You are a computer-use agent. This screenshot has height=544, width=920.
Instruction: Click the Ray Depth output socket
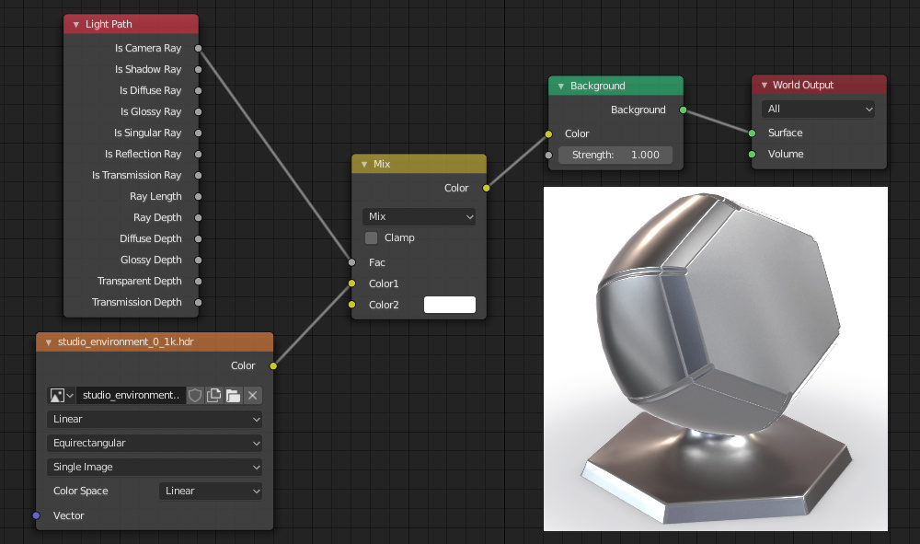[199, 217]
